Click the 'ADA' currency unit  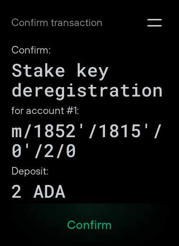[49, 192]
